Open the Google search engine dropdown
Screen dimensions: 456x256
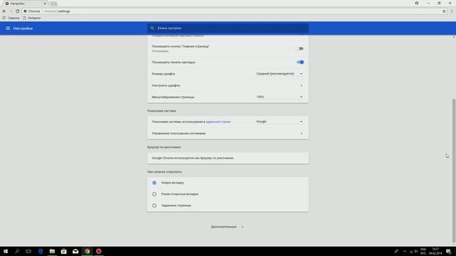pos(279,122)
